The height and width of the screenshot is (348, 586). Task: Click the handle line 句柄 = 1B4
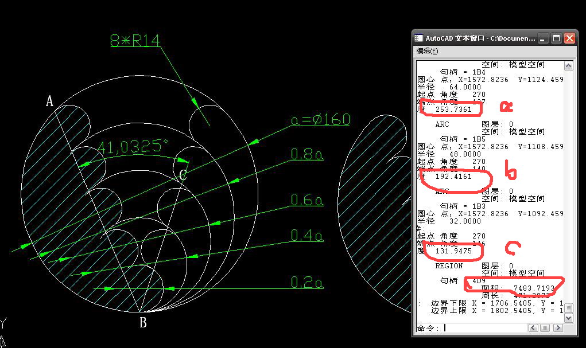point(463,72)
